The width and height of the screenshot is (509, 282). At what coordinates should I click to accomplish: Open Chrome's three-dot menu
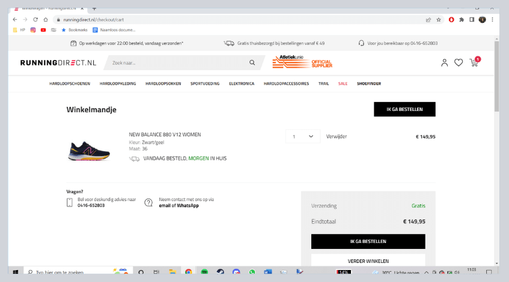tap(492, 19)
